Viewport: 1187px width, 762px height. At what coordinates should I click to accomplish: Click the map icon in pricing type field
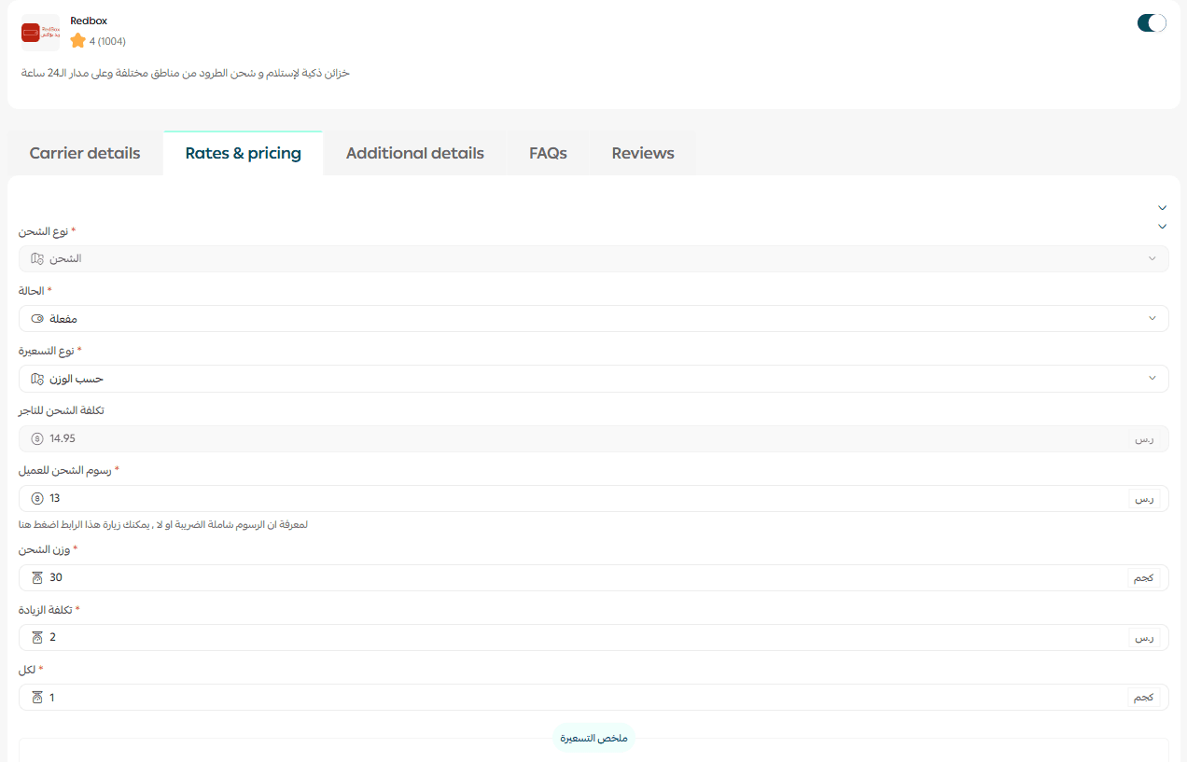point(37,379)
